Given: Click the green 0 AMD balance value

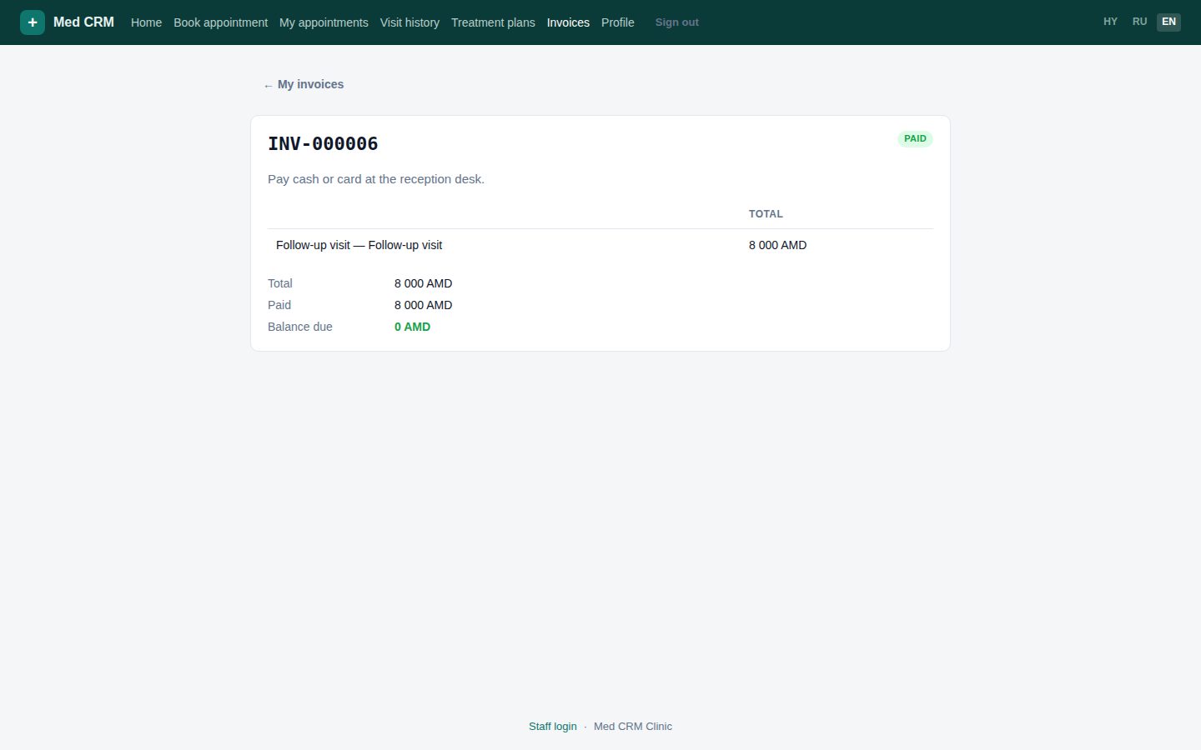Looking at the screenshot, I should (x=413, y=327).
